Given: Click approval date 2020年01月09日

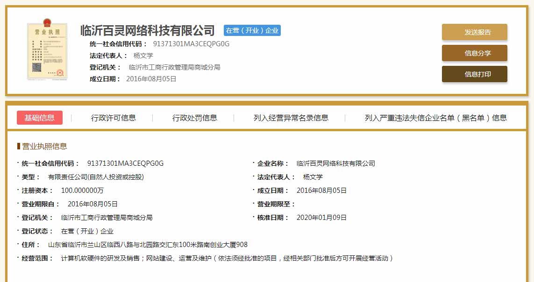Looking at the screenshot, I should 321,218.
